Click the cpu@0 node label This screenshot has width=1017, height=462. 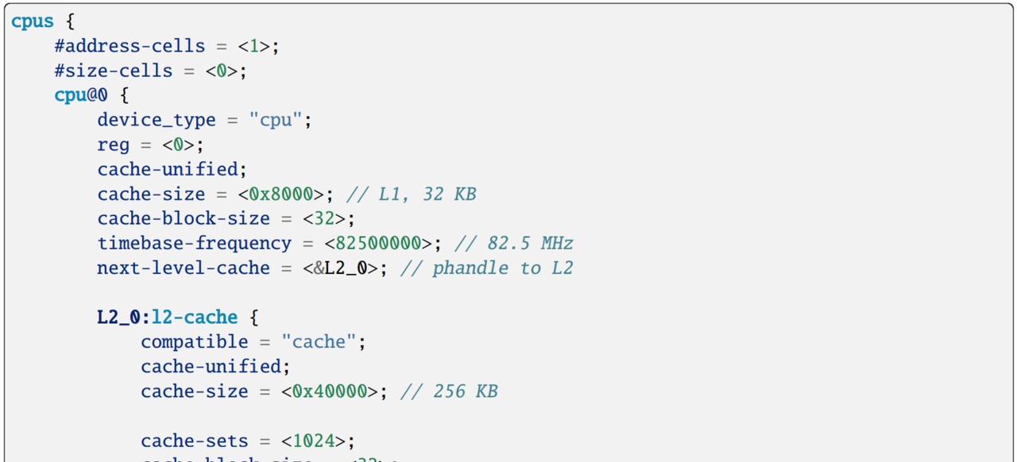(80, 95)
